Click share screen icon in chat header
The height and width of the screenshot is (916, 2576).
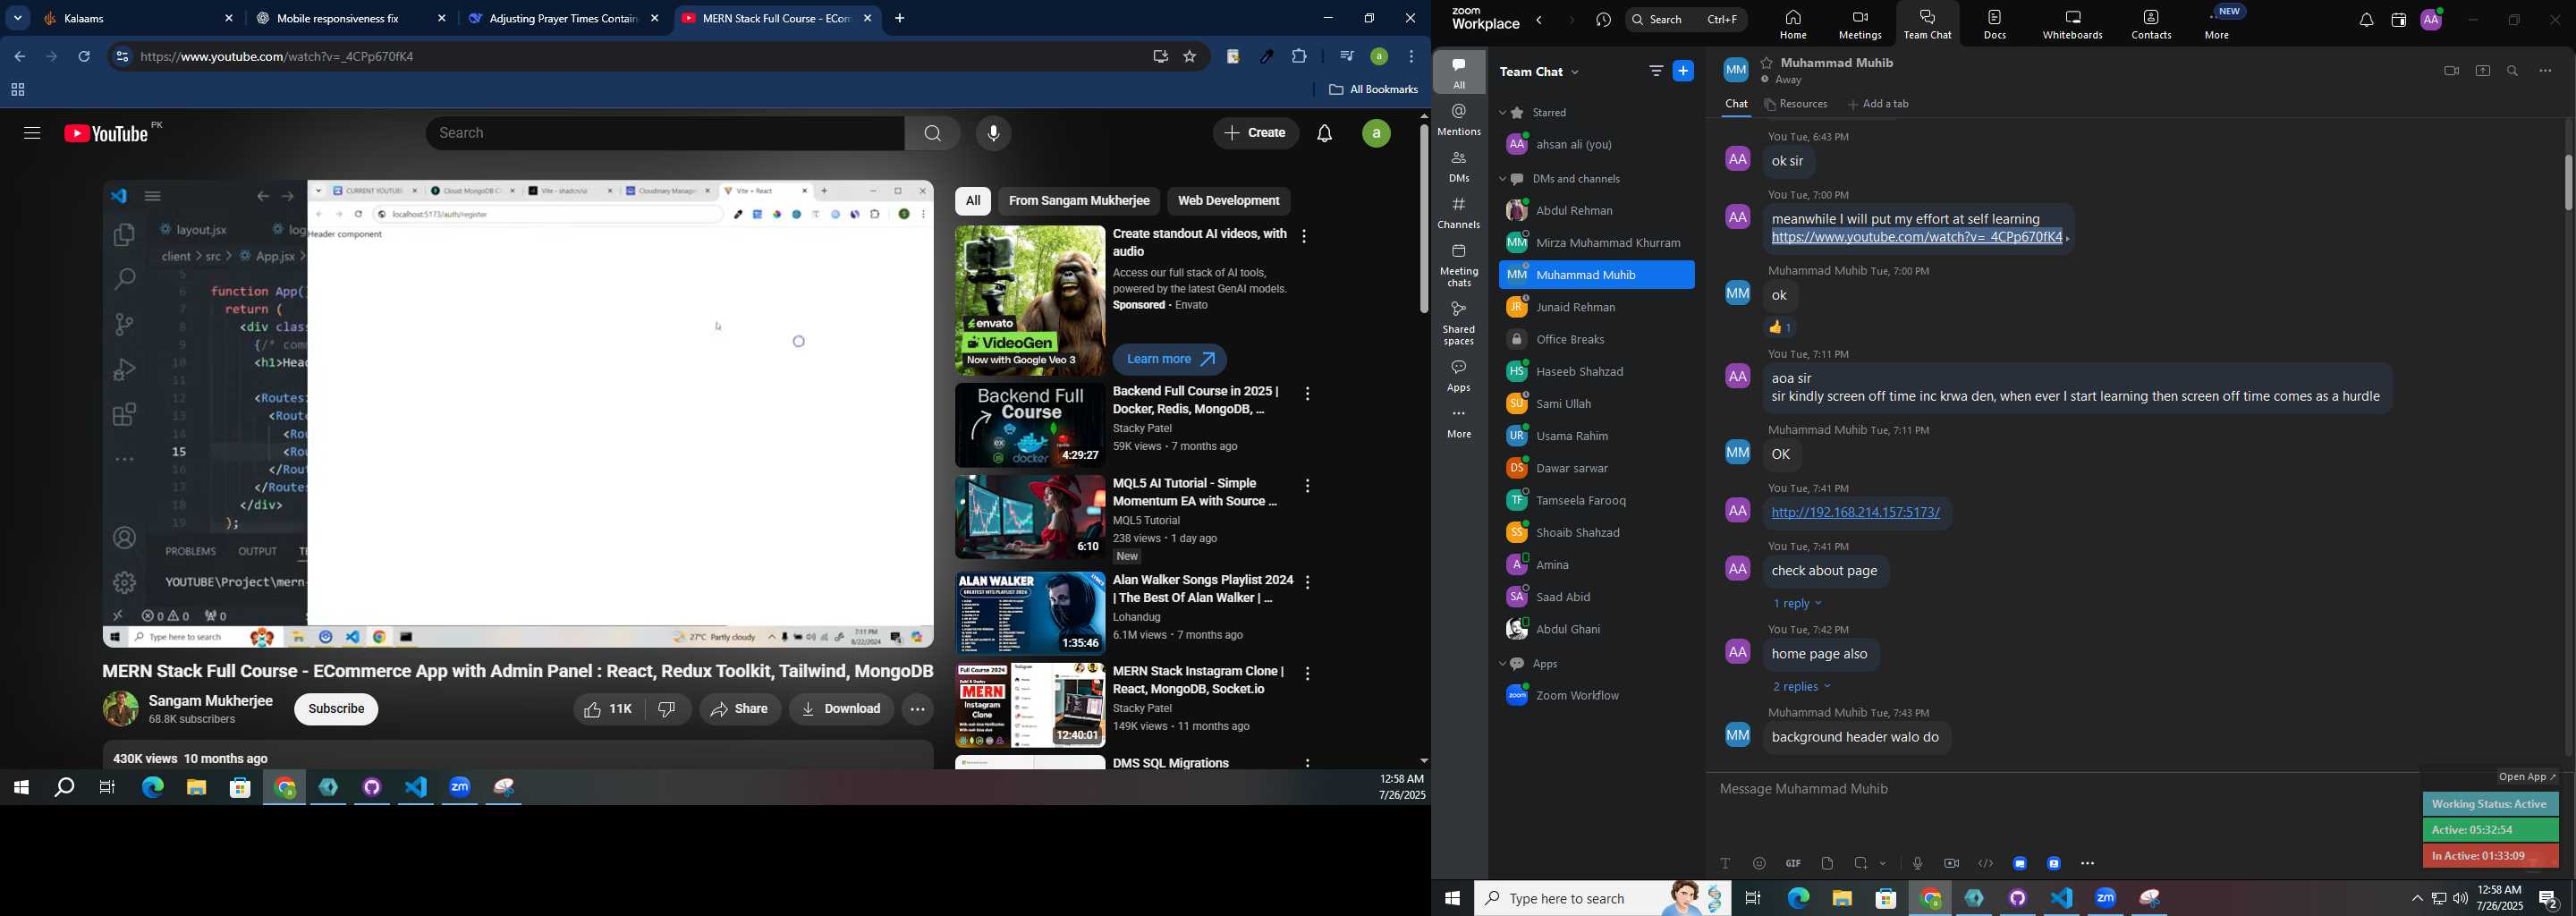point(2482,71)
